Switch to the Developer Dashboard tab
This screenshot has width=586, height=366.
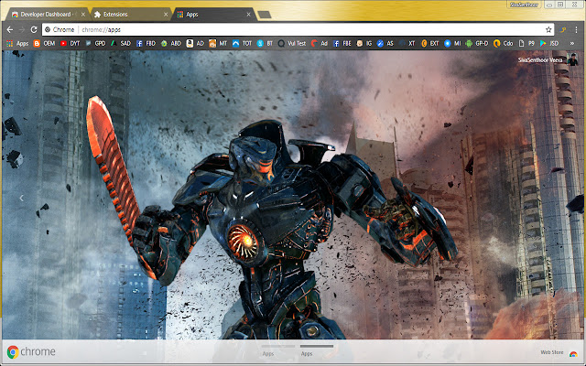pos(46,15)
